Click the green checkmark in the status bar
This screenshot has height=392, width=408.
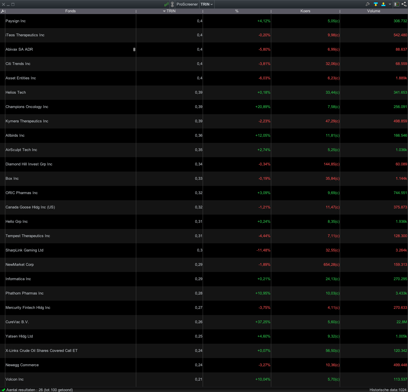(3, 390)
